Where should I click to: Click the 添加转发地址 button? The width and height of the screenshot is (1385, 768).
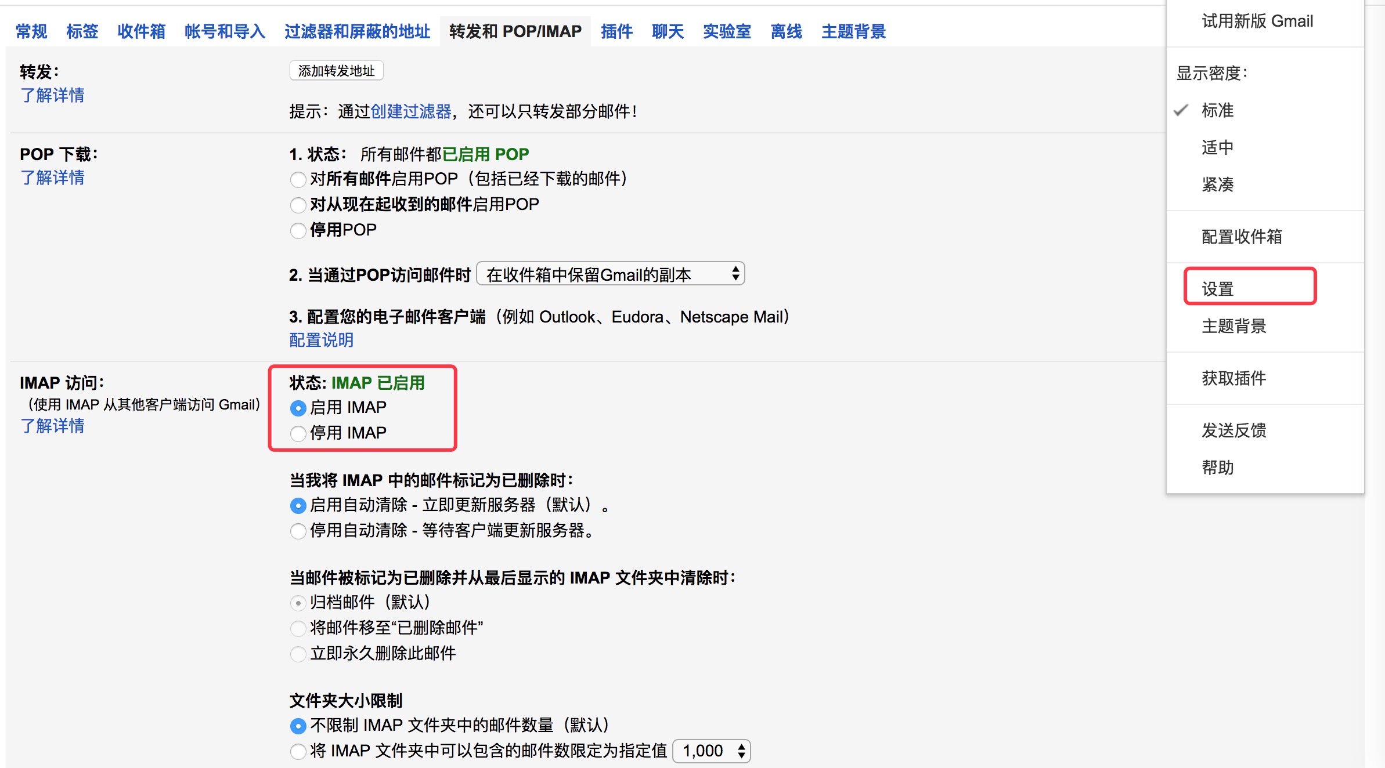tap(336, 70)
